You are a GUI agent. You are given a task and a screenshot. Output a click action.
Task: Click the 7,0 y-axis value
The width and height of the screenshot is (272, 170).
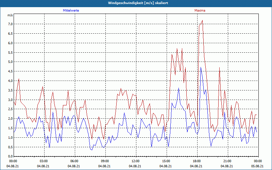coord(10,24)
